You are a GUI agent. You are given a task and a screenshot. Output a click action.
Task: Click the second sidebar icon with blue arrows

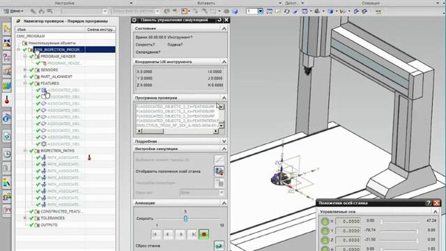[7, 43]
